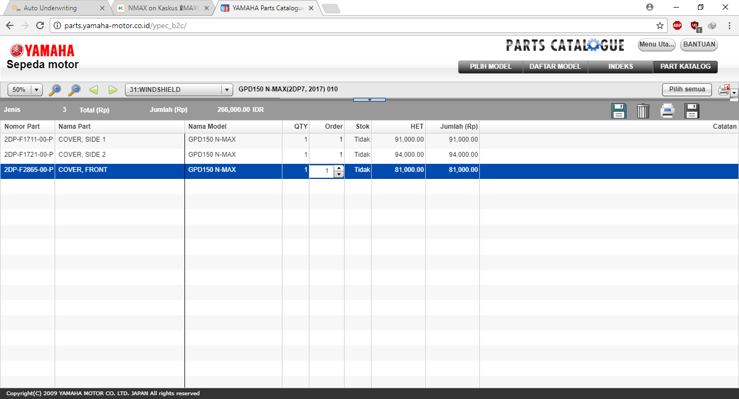This screenshot has width=739, height=399.
Task: Select the YAMAHA Parts Catalogue browser tab
Action: [267, 8]
